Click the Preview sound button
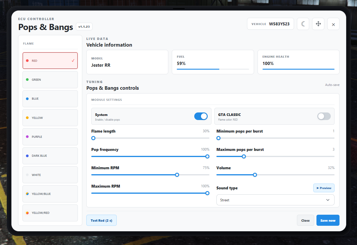 [x=324, y=188]
